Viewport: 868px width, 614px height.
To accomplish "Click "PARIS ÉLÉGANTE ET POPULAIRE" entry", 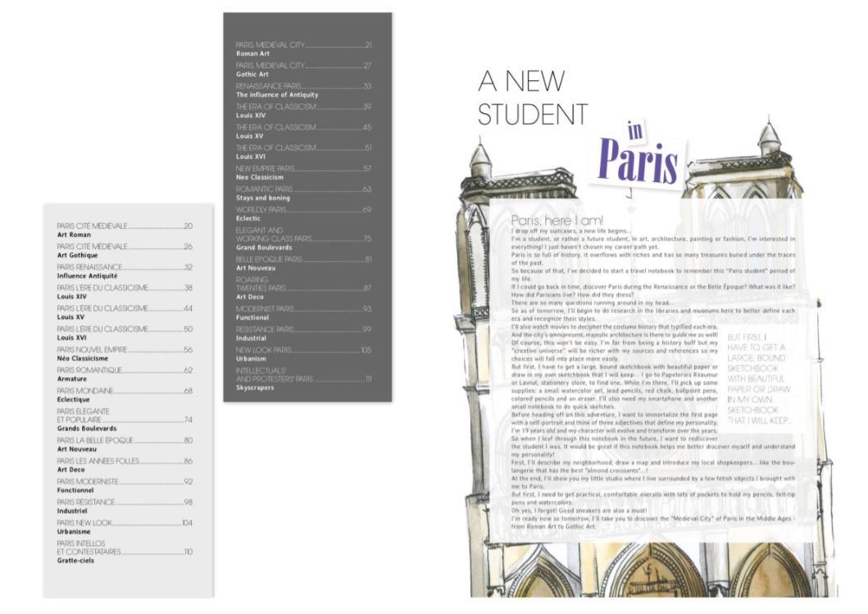I will coord(125,416).
